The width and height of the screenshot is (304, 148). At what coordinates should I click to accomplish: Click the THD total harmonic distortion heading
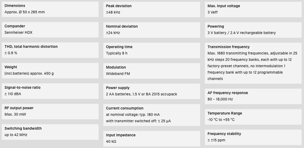point(31,46)
